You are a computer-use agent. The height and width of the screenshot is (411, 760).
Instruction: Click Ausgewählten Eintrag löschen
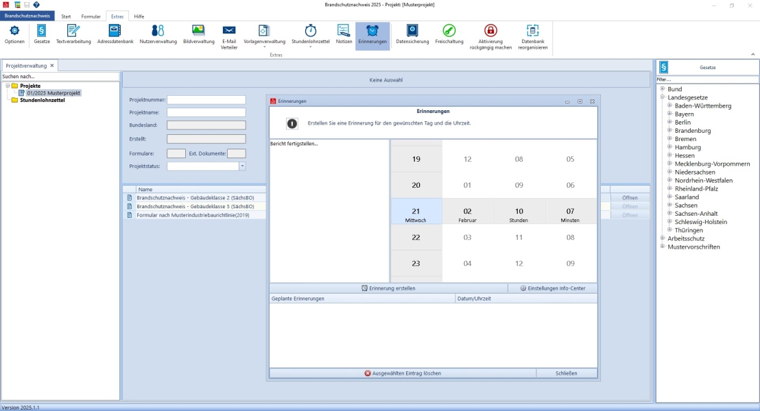403,373
